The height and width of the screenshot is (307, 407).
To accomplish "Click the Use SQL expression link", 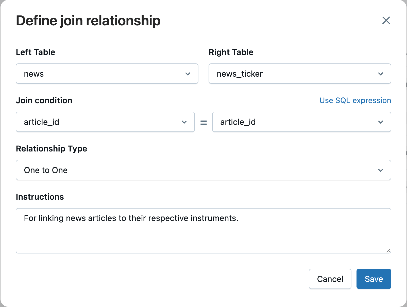I will pyautogui.click(x=355, y=100).
